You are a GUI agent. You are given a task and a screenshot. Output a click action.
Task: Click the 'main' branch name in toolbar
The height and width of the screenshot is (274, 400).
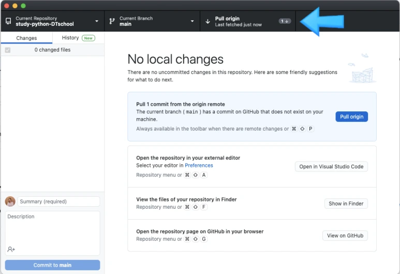point(126,24)
